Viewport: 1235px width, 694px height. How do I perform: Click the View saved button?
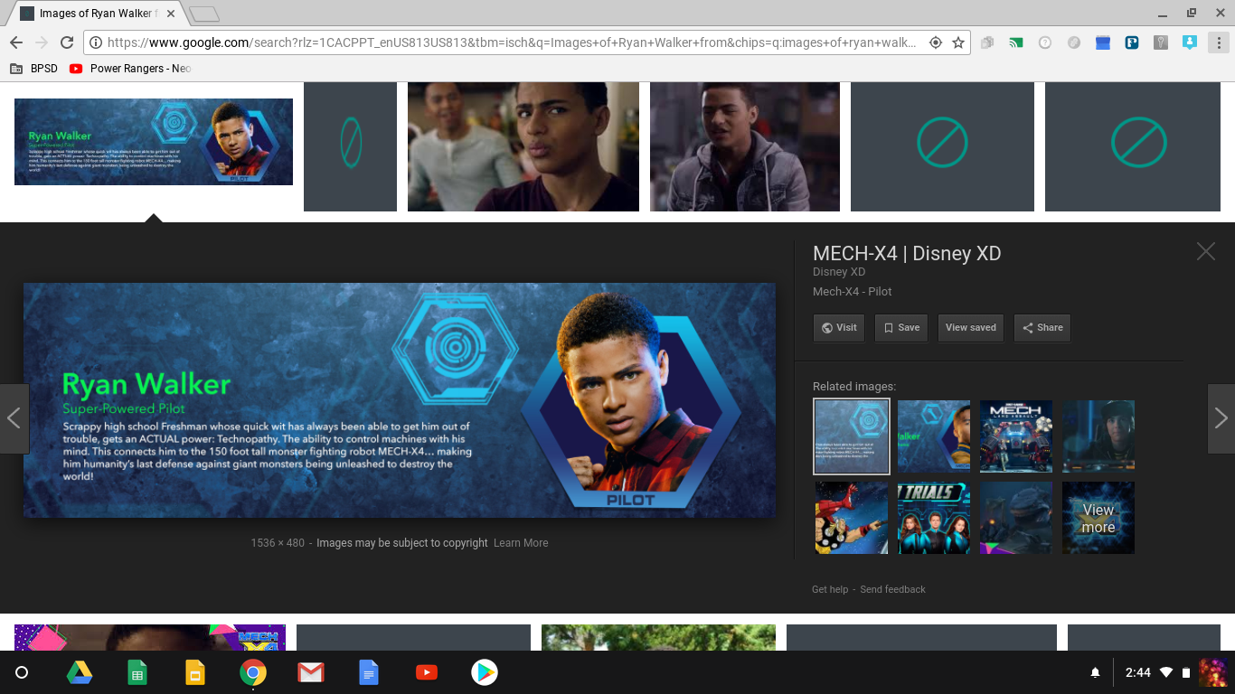click(971, 328)
